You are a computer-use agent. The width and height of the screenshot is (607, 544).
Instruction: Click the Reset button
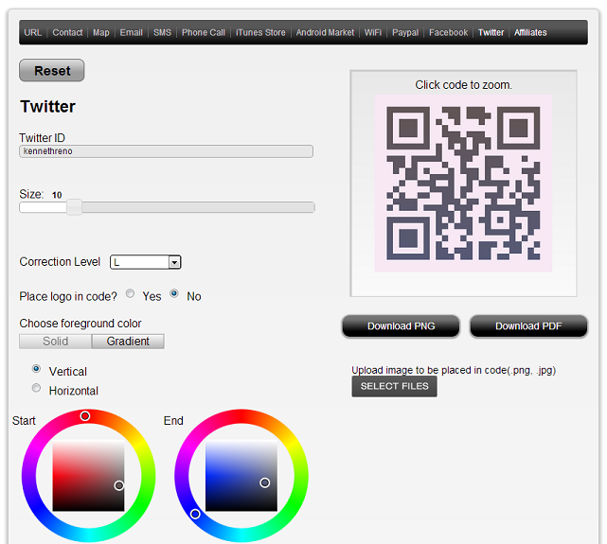pos(52,70)
